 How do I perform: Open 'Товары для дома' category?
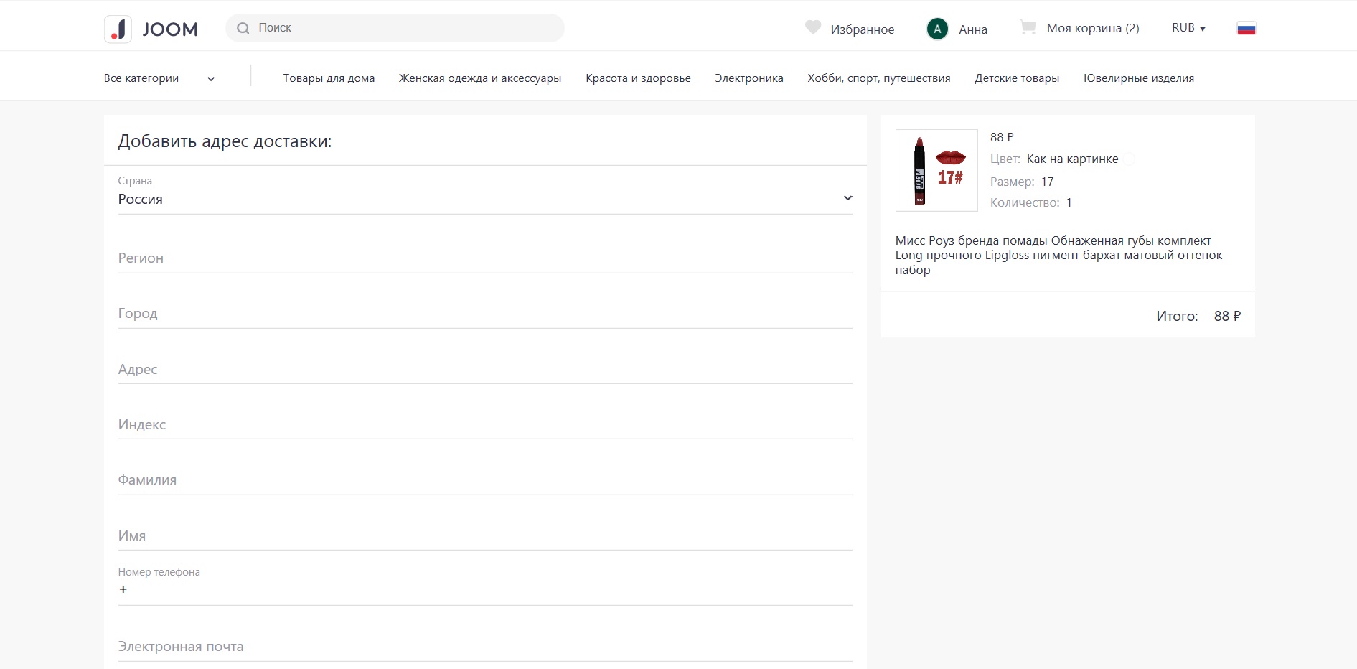329,78
